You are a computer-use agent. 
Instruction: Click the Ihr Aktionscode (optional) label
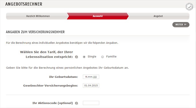[x=53, y=103]
